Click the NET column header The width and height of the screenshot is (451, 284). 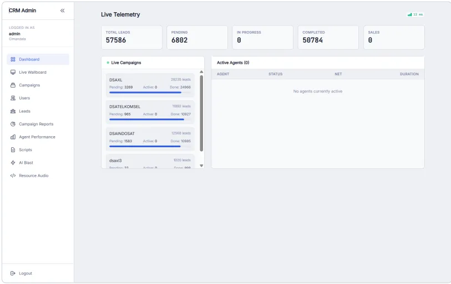[338, 74]
